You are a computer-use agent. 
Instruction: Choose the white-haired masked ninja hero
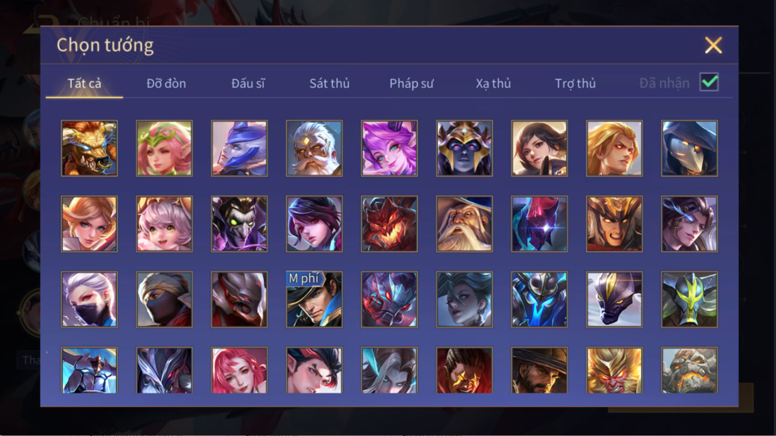(89, 300)
